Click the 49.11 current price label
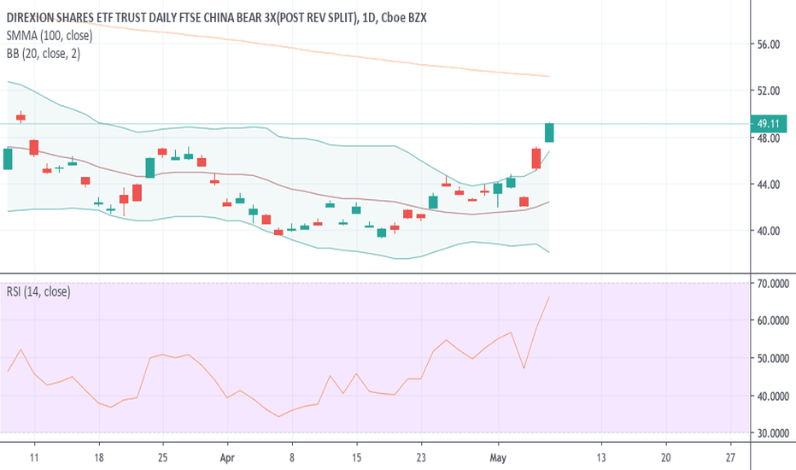 (768, 123)
